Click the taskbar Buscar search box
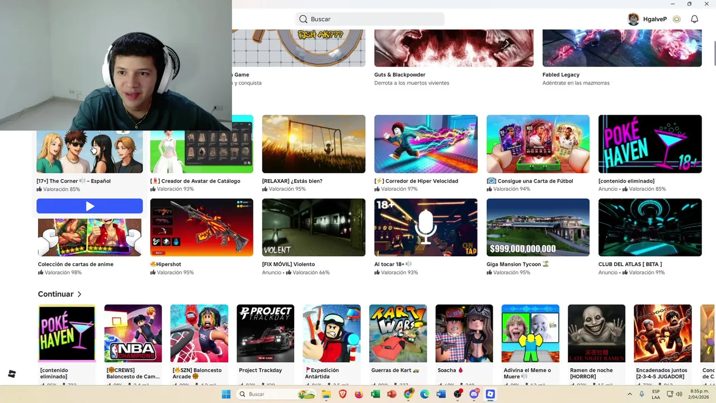Image resolution: width=716 pixels, height=403 pixels. pos(277,394)
